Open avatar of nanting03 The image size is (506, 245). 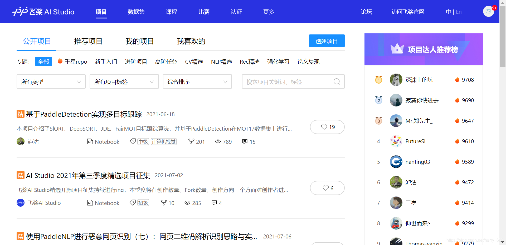pyautogui.click(x=396, y=162)
